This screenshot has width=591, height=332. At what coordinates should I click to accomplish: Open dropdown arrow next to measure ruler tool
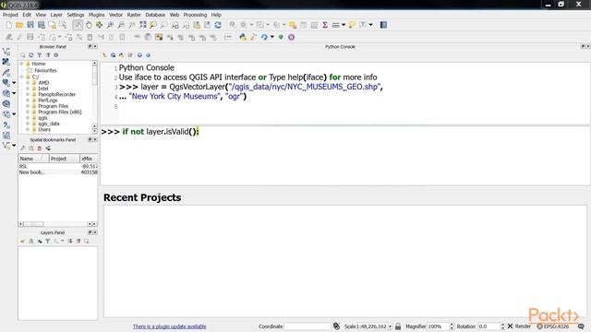(x=344, y=25)
